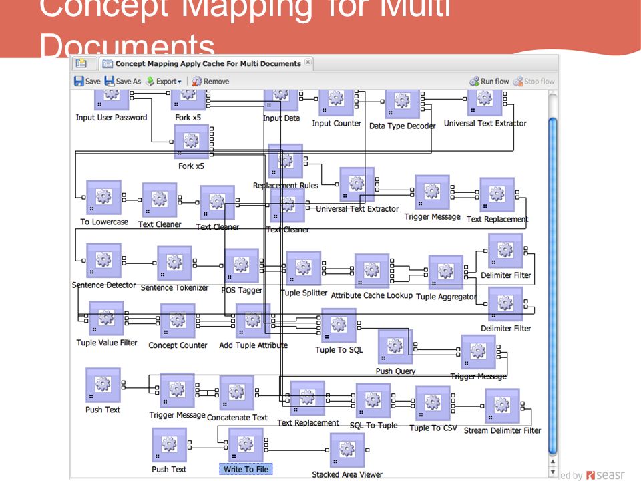Click the highlighted Write To File label
This screenshot has width=641, height=481.
coord(246,469)
